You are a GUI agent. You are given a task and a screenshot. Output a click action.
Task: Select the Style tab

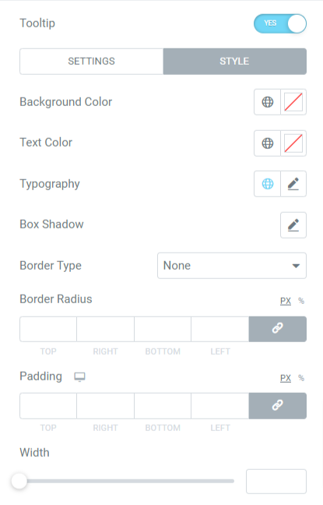[235, 62]
